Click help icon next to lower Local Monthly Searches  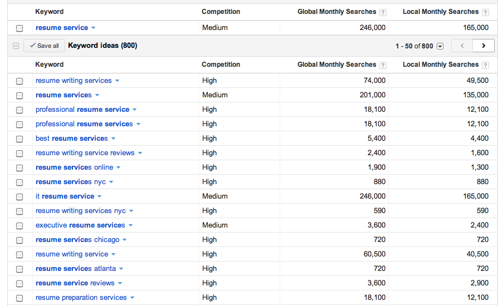(x=485, y=65)
